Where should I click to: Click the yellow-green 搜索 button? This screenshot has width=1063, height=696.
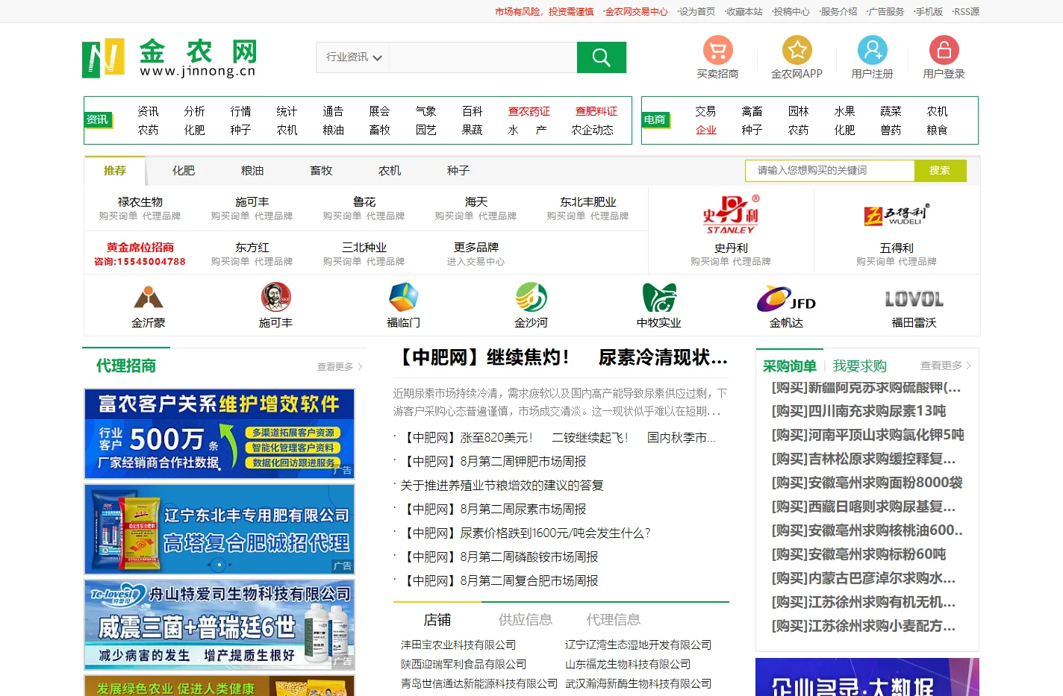click(940, 171)
